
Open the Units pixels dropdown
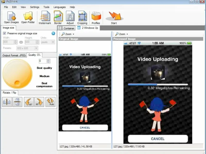point(48,42)
